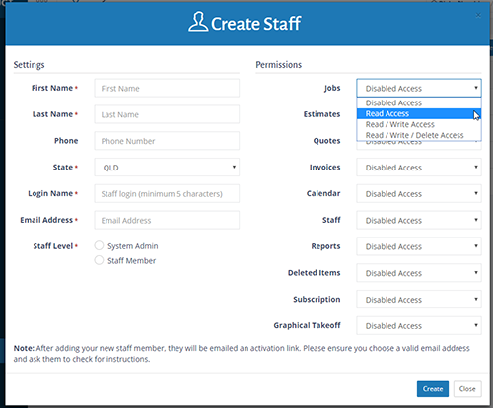This screenshot has height=408, width=493.
Task: Click the Close button
Action: pyautogui.click(x=467, y=389)
